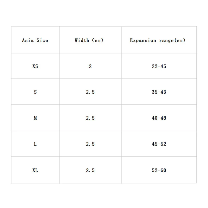
Task: Click the 45-52 expansion range cell
Action: coord(159,144)
